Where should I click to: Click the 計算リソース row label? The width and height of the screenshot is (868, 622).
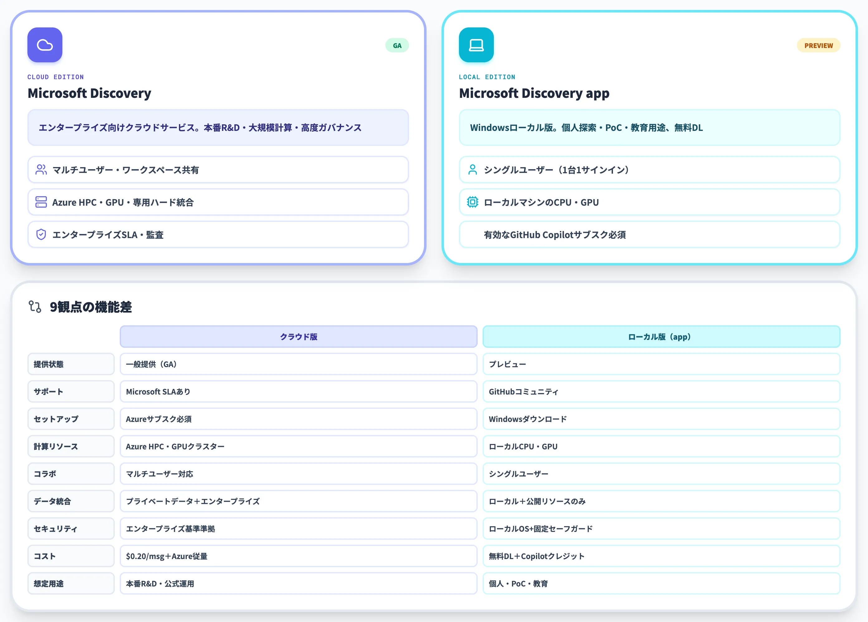71,446
